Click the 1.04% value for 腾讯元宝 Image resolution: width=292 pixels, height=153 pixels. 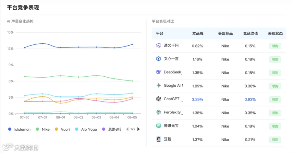[x=198, y=126]
